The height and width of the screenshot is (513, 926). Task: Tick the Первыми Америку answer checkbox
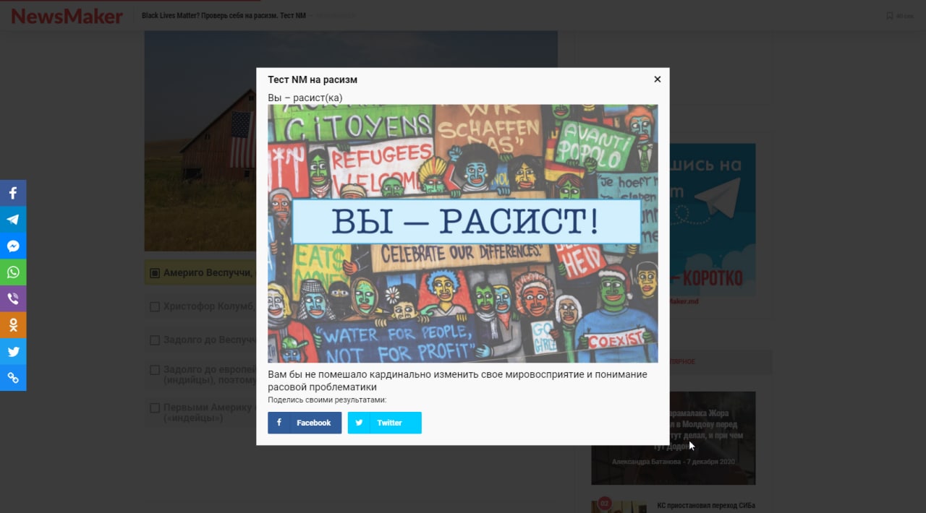click(x=155, y=408)
